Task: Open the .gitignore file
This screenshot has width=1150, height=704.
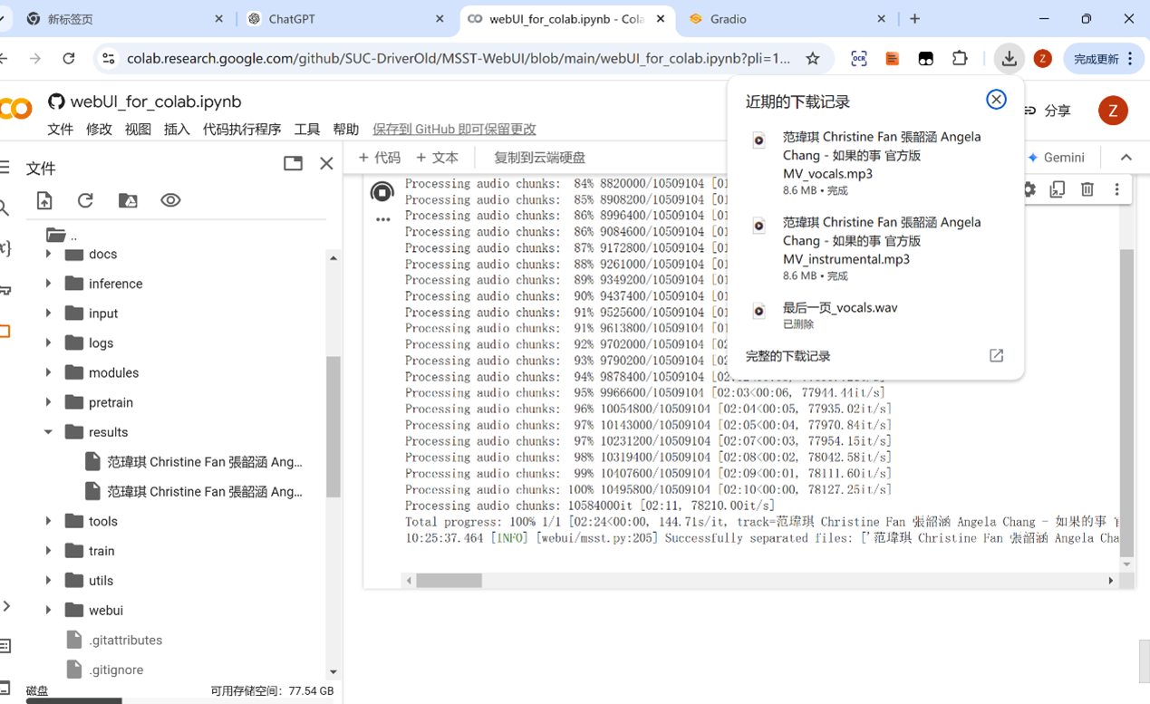Action: [116, 670]
